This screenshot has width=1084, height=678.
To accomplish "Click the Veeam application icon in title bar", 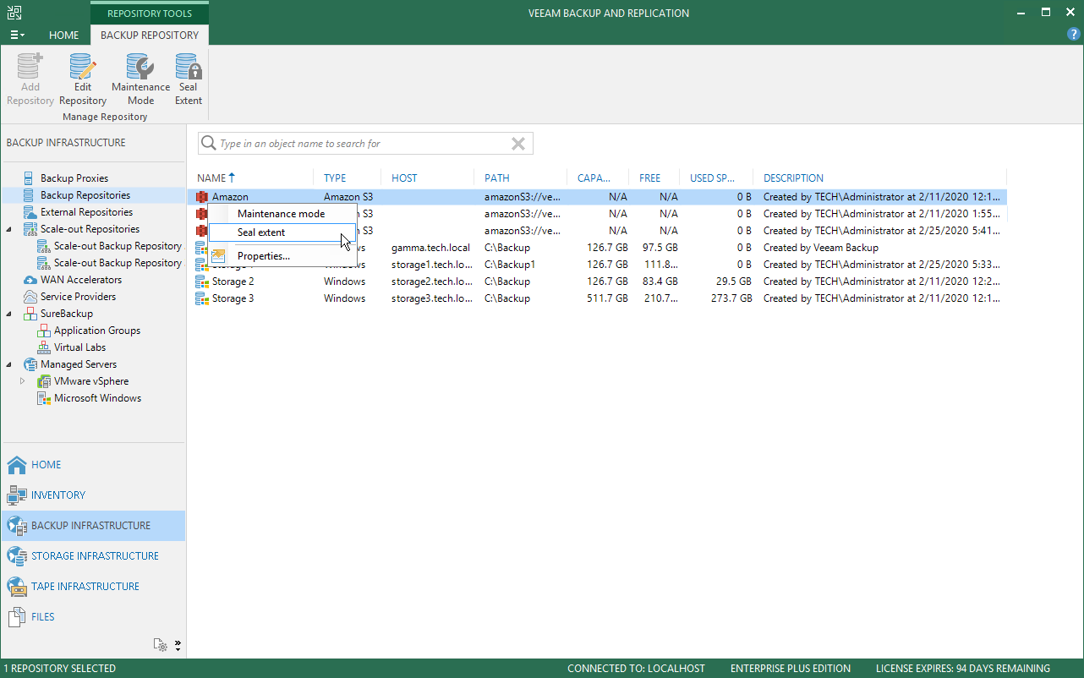I will (x=15, y=13).
